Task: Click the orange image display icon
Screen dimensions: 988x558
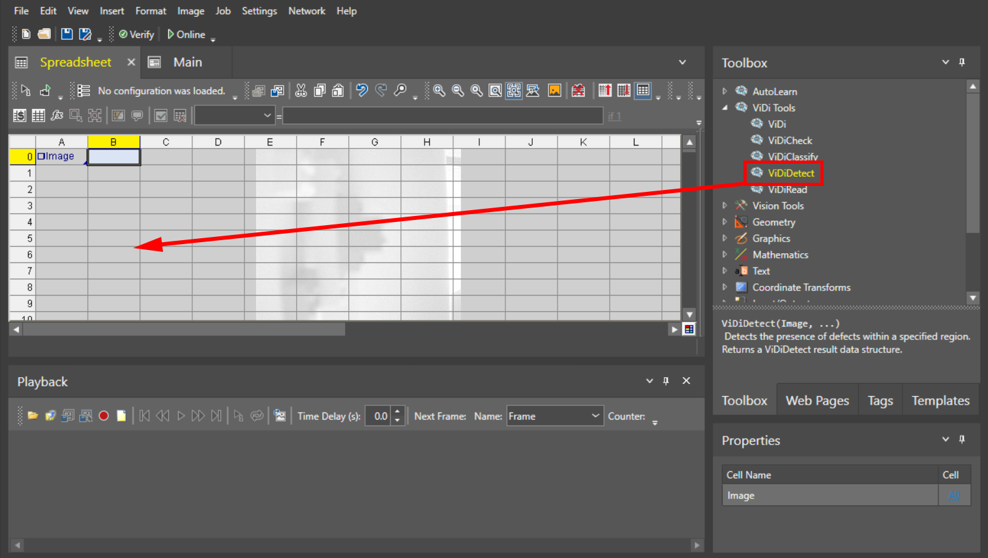Action: point(554,91)
